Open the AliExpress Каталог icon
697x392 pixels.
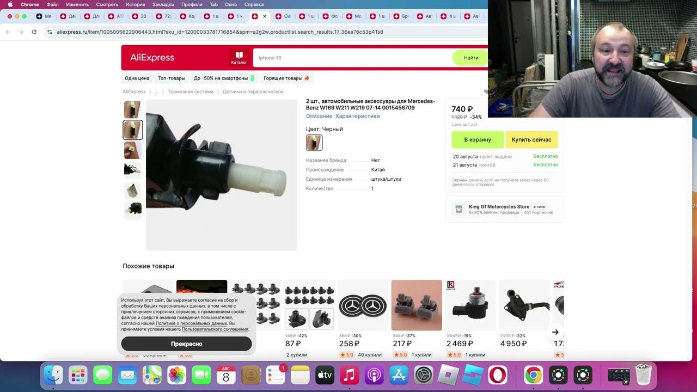[x=239, y=58]
